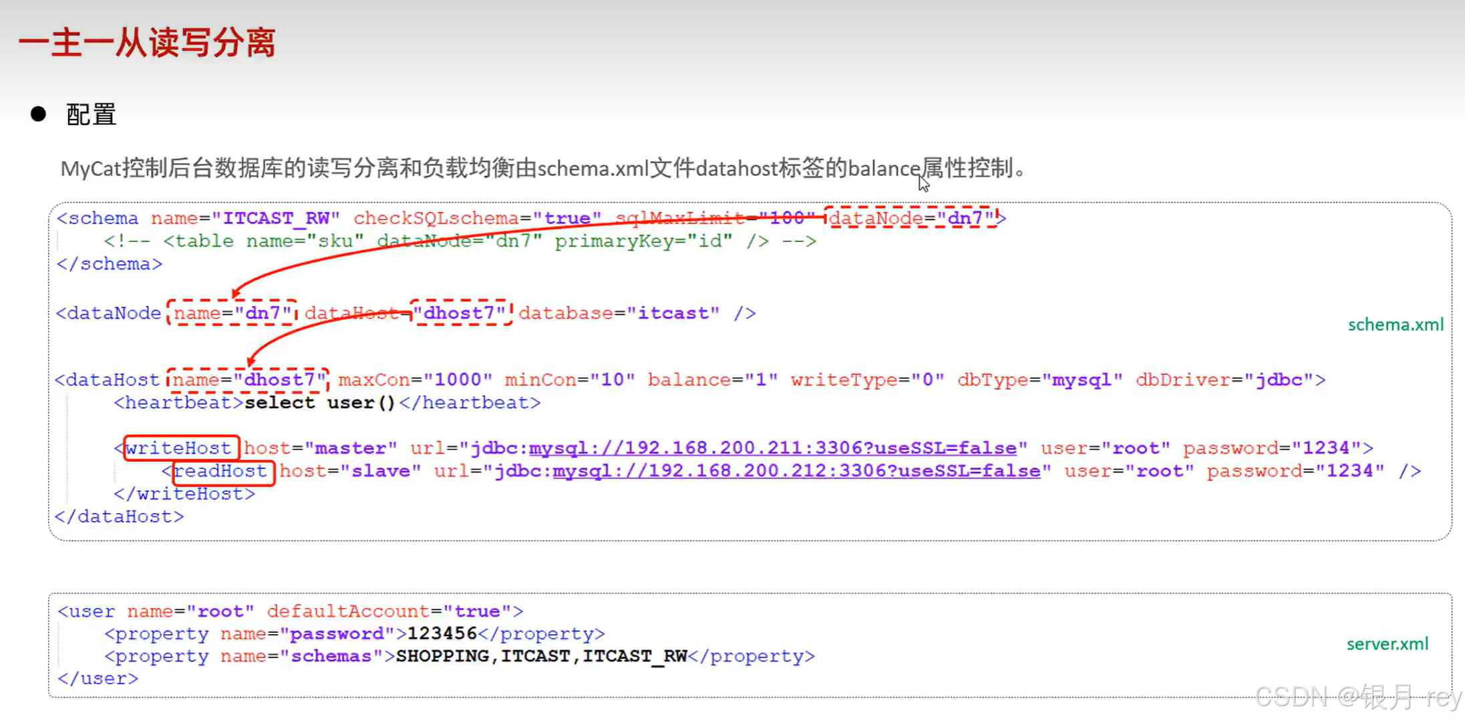Click the MyCat balance description sentence
1465x721 pixels.
tap(543, 168)
